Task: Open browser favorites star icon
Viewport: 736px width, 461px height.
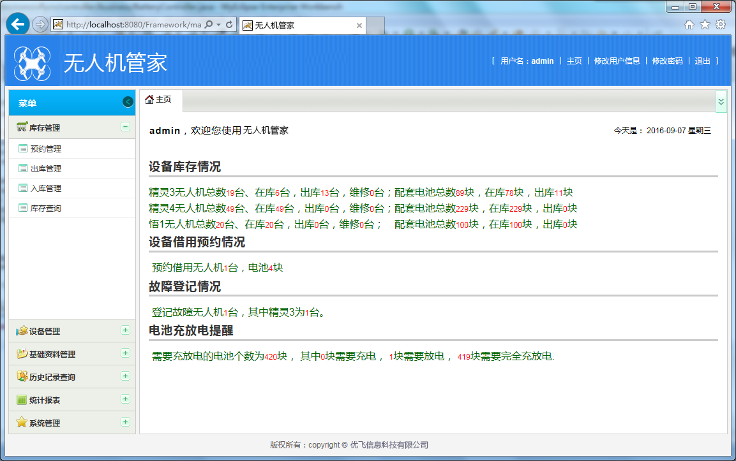Action: 705,24
